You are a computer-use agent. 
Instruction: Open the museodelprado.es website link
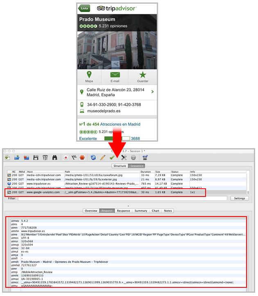[104, 111]
